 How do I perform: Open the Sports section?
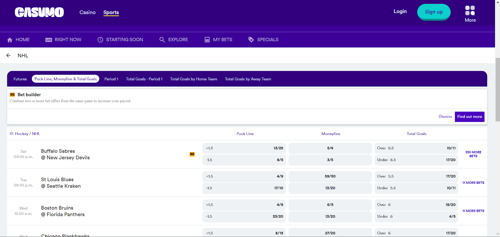[111, 12]
